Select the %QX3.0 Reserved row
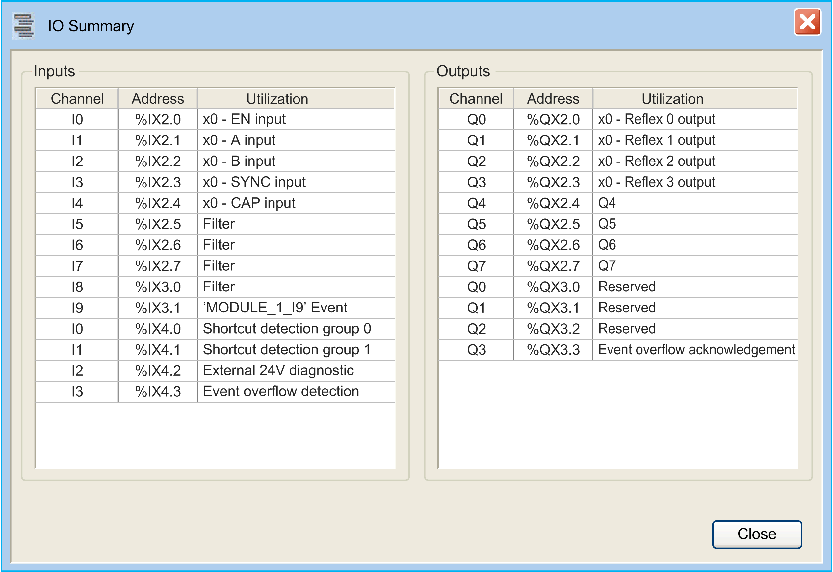 pos(627,287)
